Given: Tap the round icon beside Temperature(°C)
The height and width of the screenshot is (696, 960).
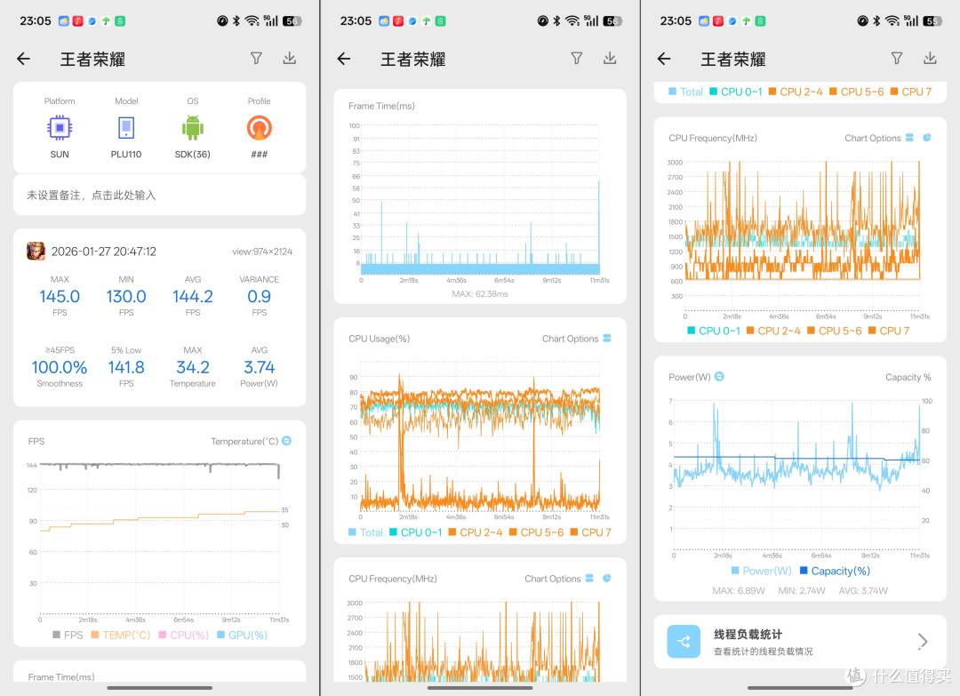Looking at the screenshot, I should tap(286, 441).
